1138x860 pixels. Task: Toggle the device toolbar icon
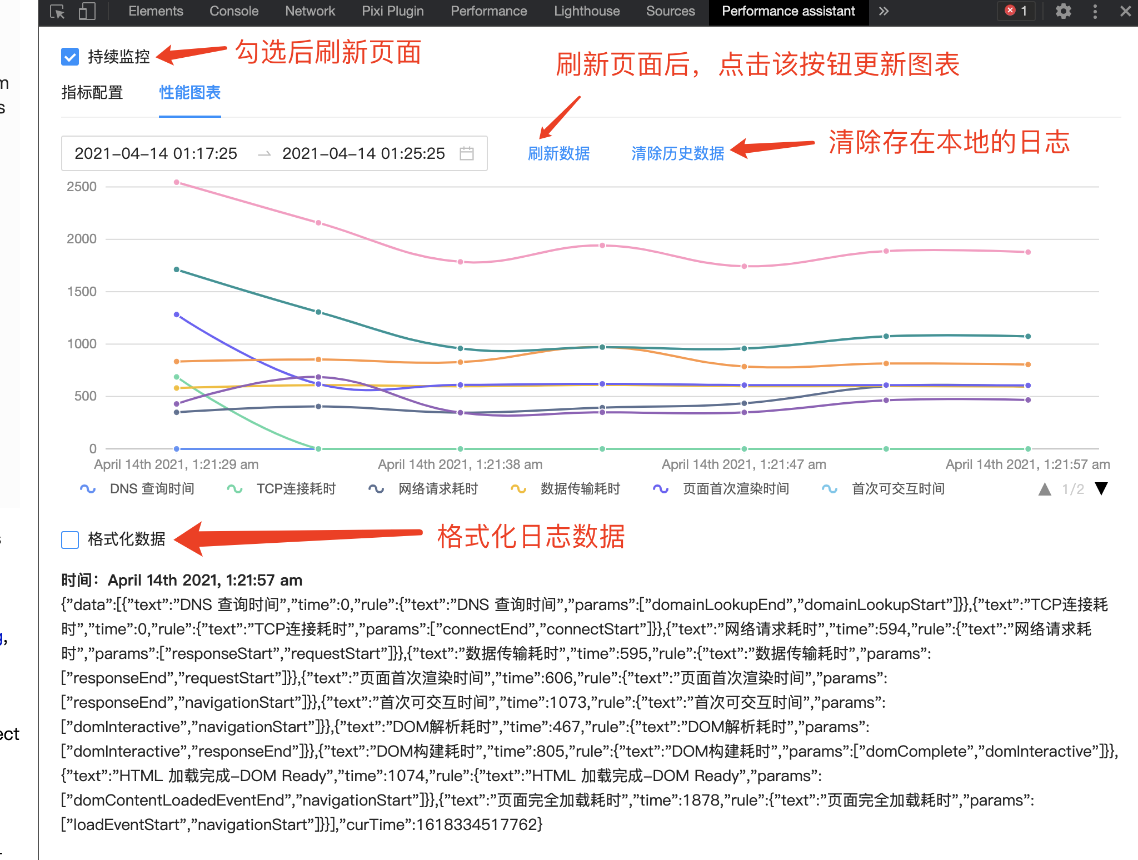87,12
